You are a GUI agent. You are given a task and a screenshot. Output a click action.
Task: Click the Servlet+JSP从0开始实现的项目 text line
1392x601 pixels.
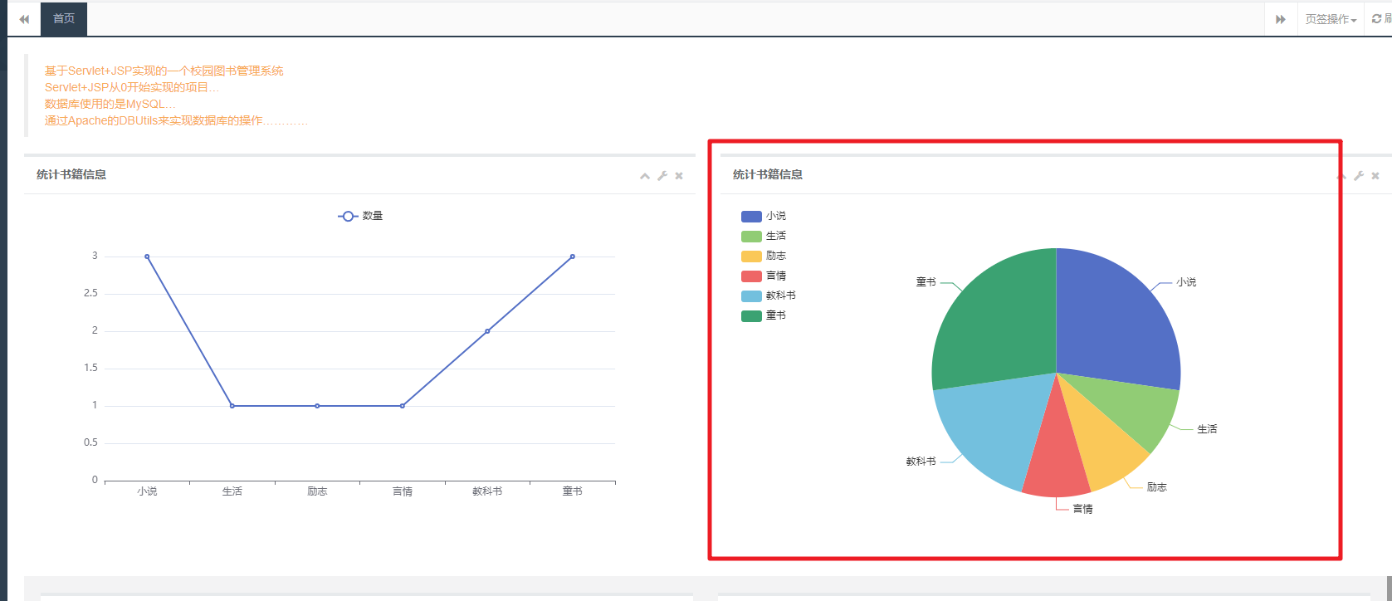tap(132, 88)
